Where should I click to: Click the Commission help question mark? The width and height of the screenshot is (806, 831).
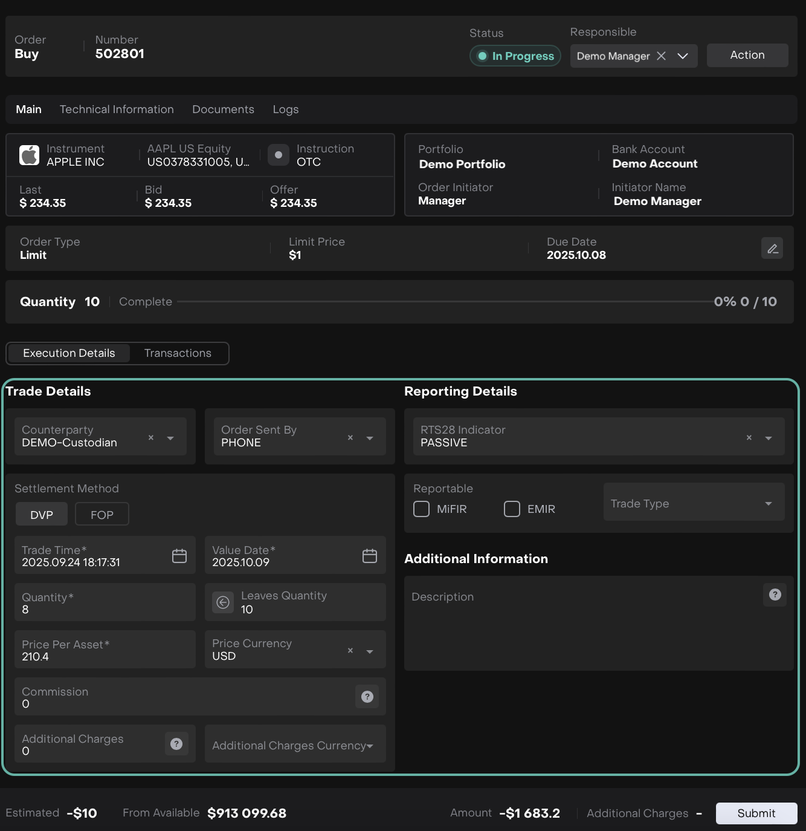pos(367,697)
